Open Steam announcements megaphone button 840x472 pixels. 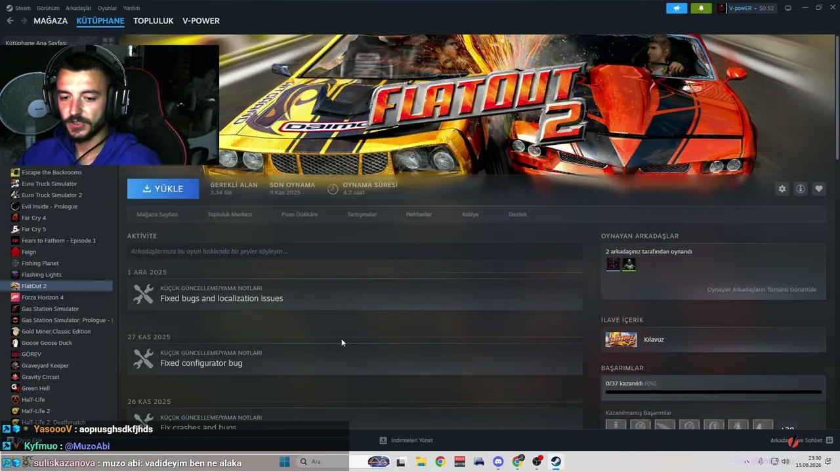pyautogui.click(x=677, y=8)
